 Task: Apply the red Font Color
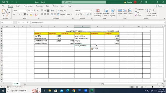pyautogui.click(x=36, y=14)
